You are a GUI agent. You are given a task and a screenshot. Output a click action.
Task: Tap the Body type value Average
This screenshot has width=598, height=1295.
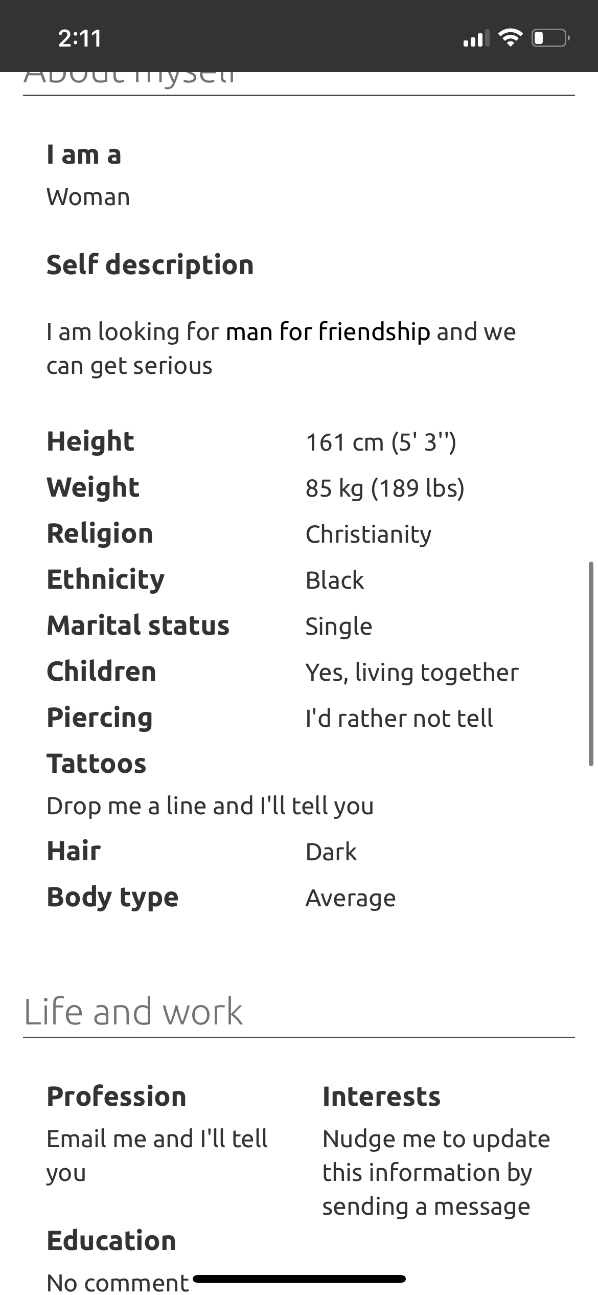click(351, 898)
